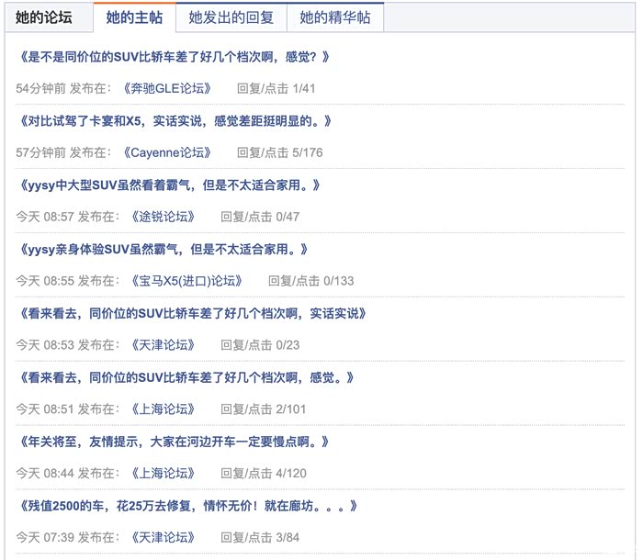The height and width of the screenshot is (560, 643).
Task: Click 天津论坛 link on the 08:53 post
Action: tap(164, 345)
